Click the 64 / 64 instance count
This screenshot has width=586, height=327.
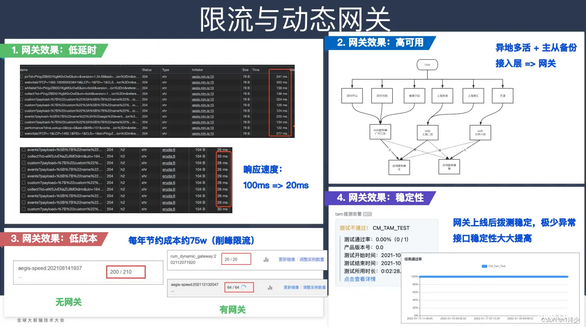(233, 287)
